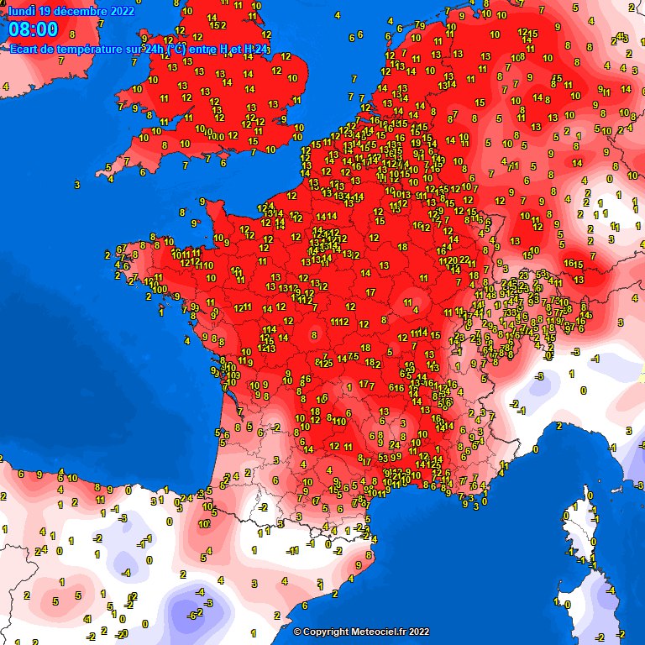This screenshot has height=645, width=645.
Task: Click the isolated 4 over the North Sea
Action: 337,15
